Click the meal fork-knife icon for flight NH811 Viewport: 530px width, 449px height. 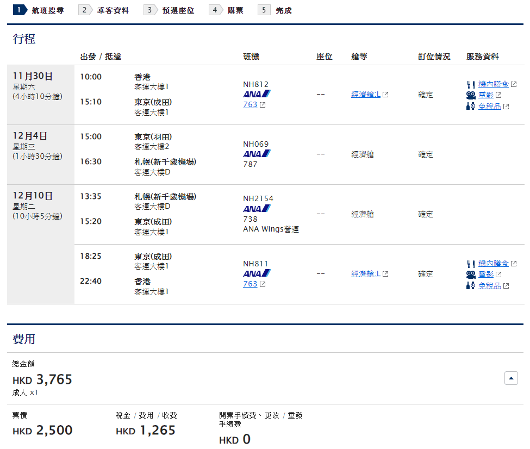(471, 264)
